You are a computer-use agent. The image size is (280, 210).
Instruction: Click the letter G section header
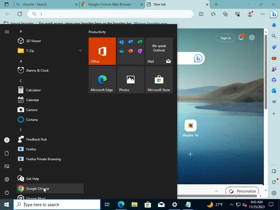21,169
